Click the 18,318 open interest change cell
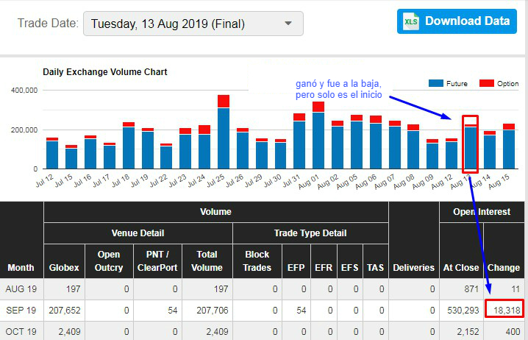The width and height of the screenshot is (528, 340). coord(504,311)
